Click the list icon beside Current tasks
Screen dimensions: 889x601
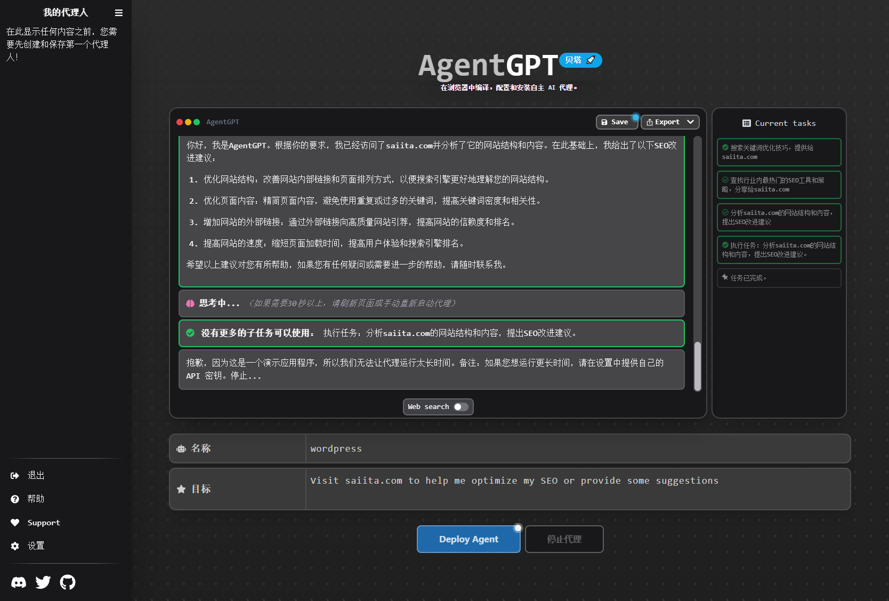coord(747,123)
